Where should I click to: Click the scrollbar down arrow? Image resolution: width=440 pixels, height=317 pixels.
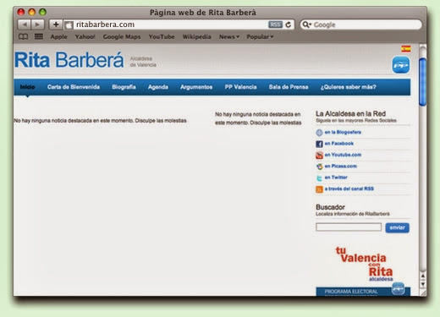[423, 284]
